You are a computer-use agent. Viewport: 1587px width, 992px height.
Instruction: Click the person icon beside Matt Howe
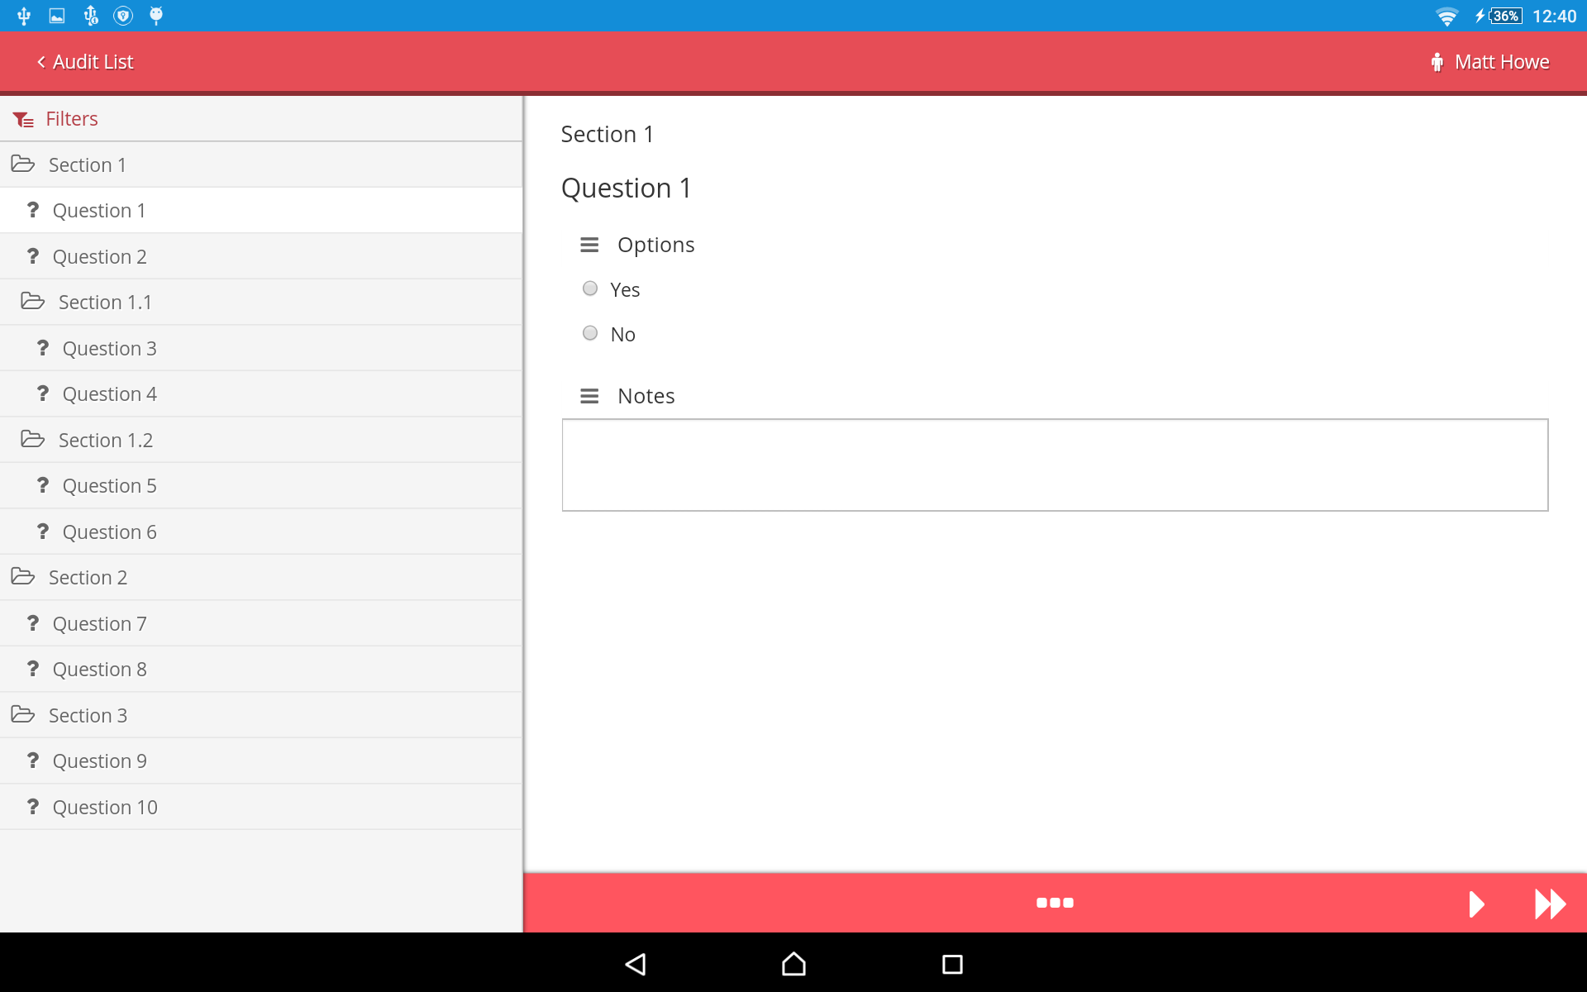[x=1437, y=62]
